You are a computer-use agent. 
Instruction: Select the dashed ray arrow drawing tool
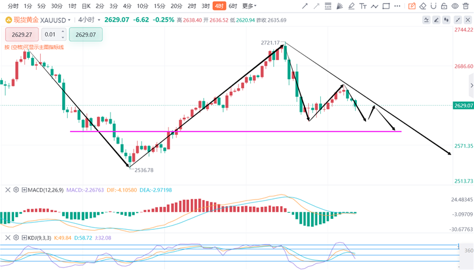(x=316, y=6)
